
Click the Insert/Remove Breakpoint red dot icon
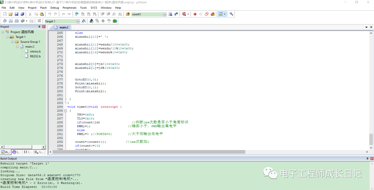[x=195, y=14]
